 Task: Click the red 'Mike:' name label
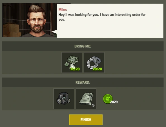(x=63, y=10)
